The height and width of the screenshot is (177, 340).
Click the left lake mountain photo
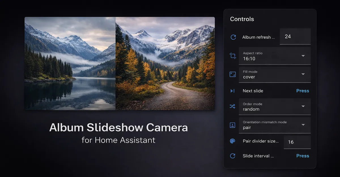70,64
